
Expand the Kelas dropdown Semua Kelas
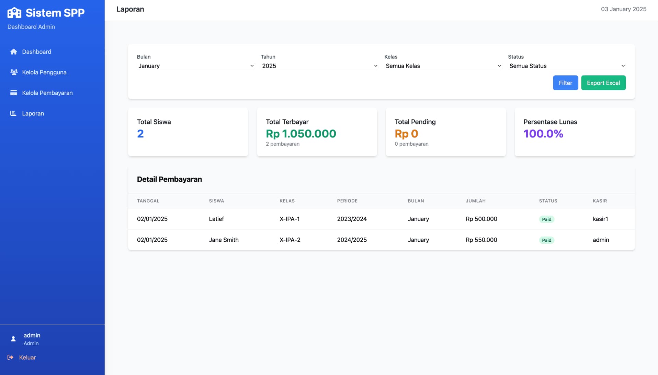coord(443,66)
